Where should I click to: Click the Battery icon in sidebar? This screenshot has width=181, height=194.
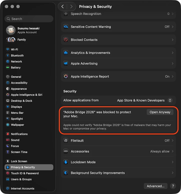[8, 67]
